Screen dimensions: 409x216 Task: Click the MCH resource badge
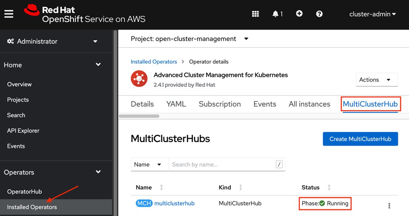[144, 203]
